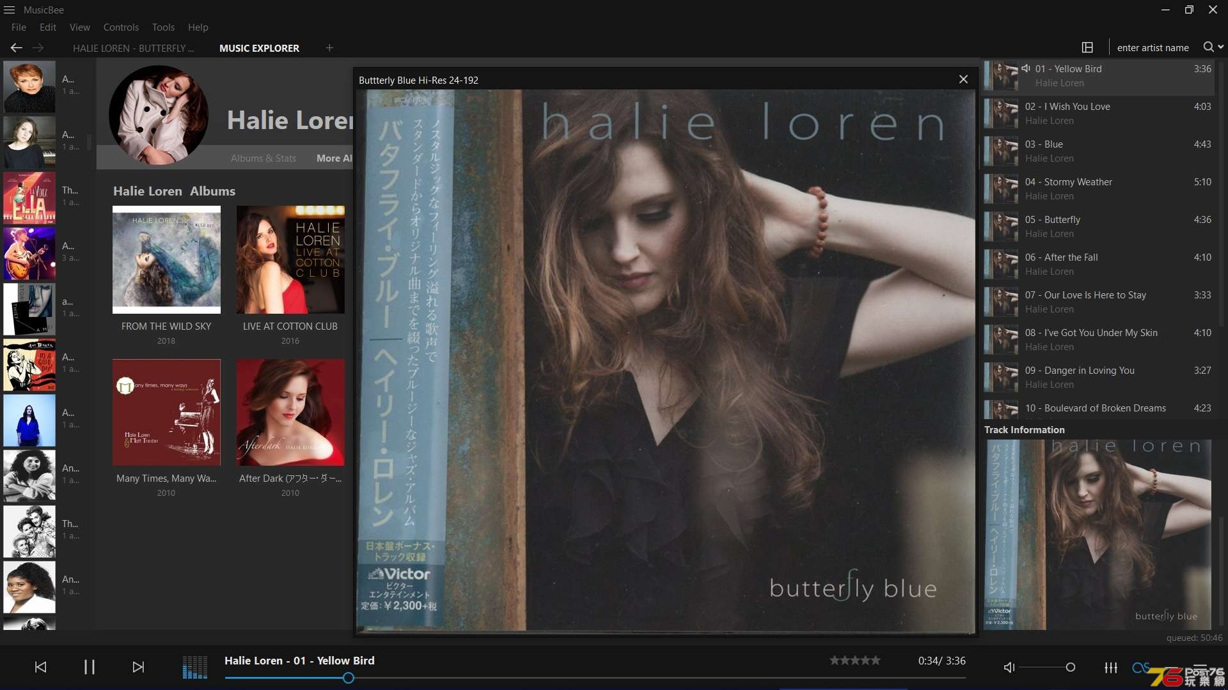Expand the search options dropdown arrow

point(1221,47)
